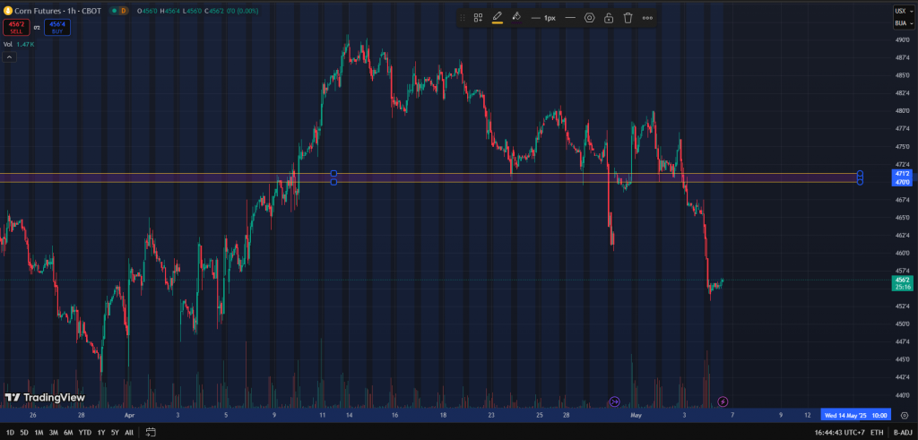Screen dimensions: 918x440
Task: Open the drawing settings hexagon icon
Action: 590,18
